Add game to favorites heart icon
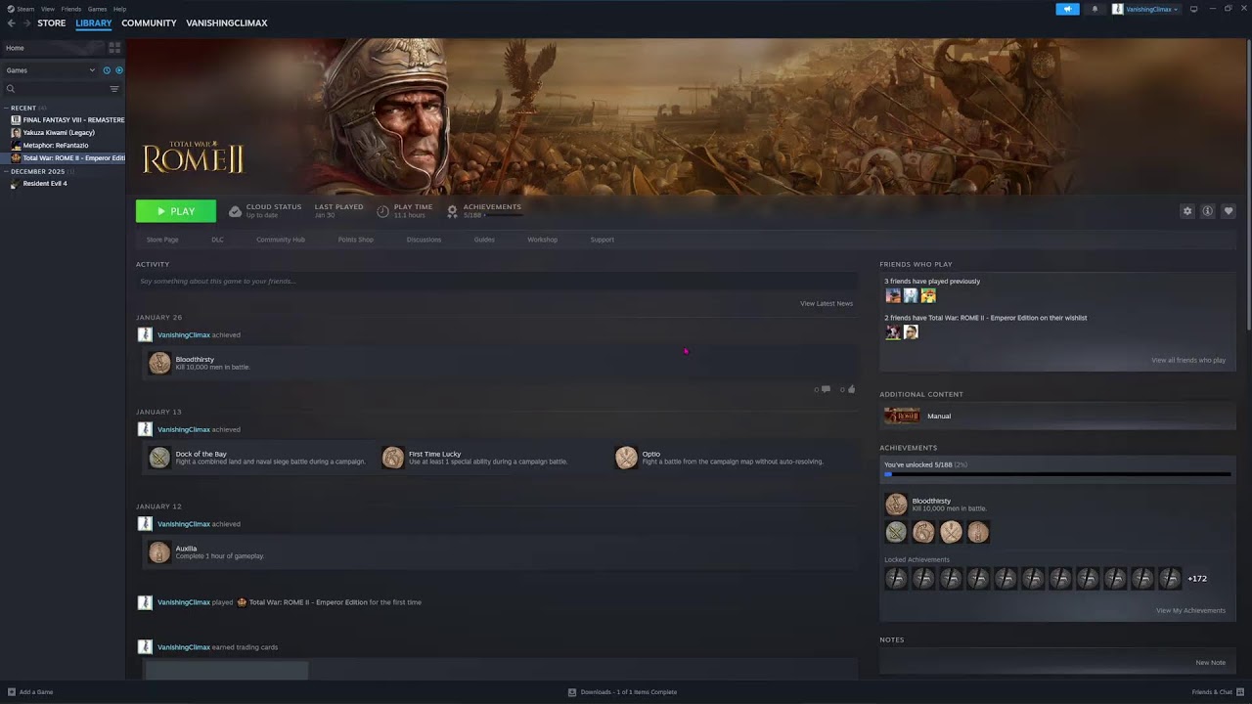Viewport: 1252px width, 704px height. click(x=1229, y=211)
